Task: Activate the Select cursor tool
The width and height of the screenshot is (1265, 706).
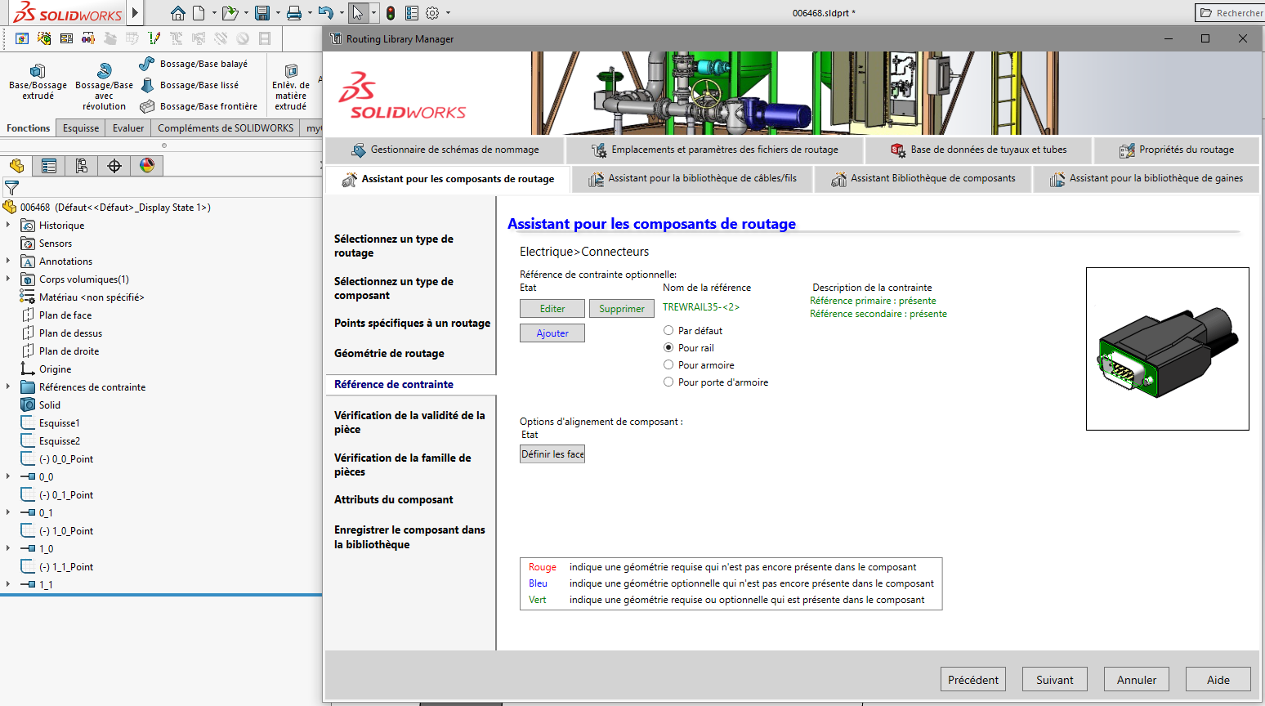Action: click(357, 13)
